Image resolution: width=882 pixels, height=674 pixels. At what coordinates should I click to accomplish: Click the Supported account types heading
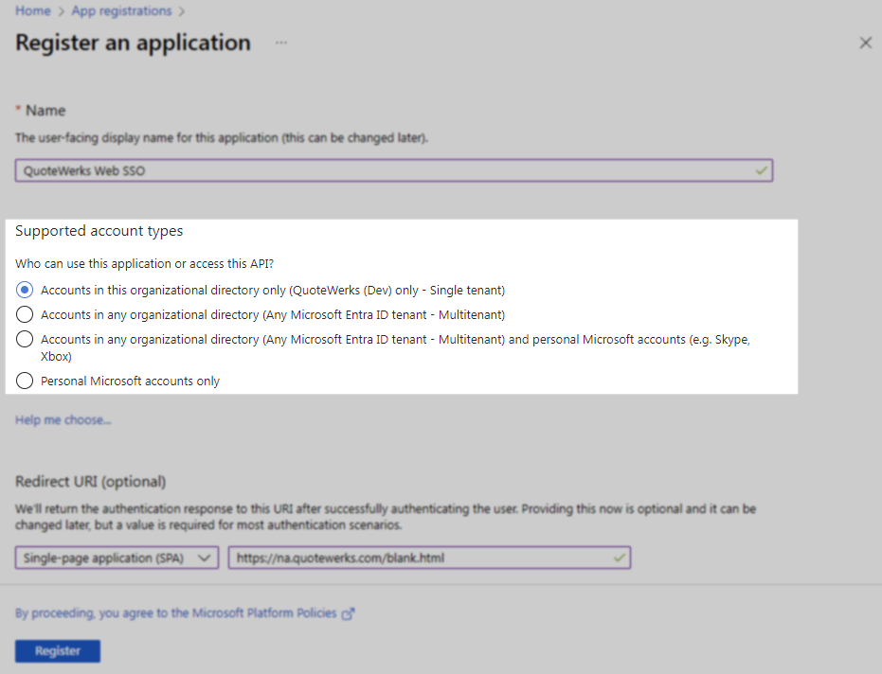click(99, 231)
